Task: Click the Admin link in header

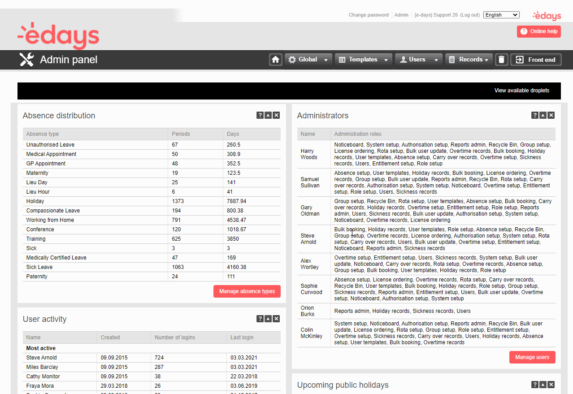Action: coord(401,15)
